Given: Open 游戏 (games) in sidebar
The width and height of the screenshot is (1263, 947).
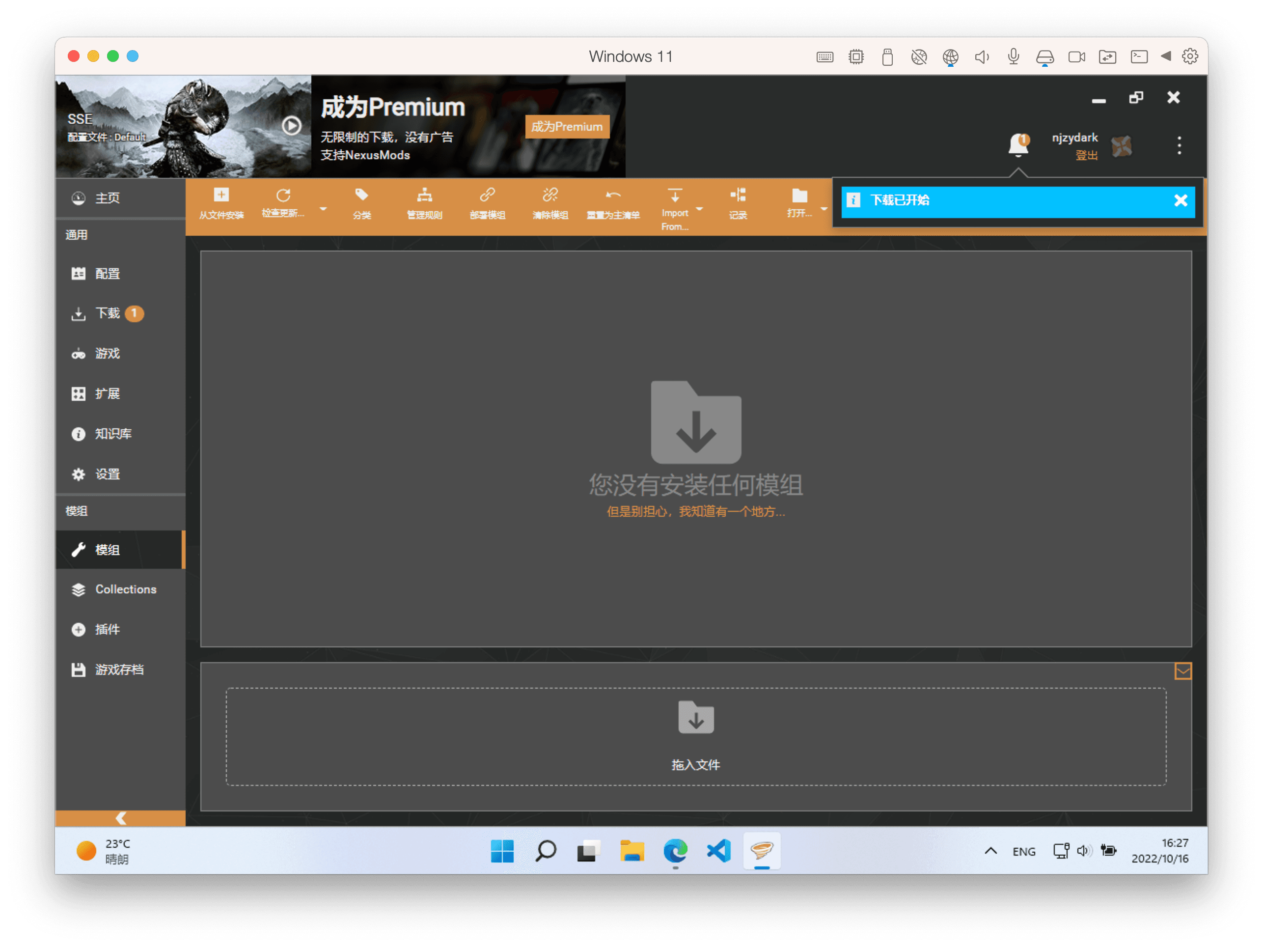Looking at the screenshot, I should (x=120, y=354).
